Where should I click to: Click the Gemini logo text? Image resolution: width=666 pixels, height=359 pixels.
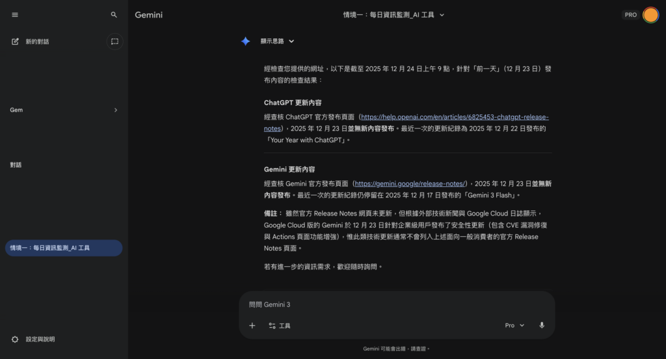tap(149, 15)
